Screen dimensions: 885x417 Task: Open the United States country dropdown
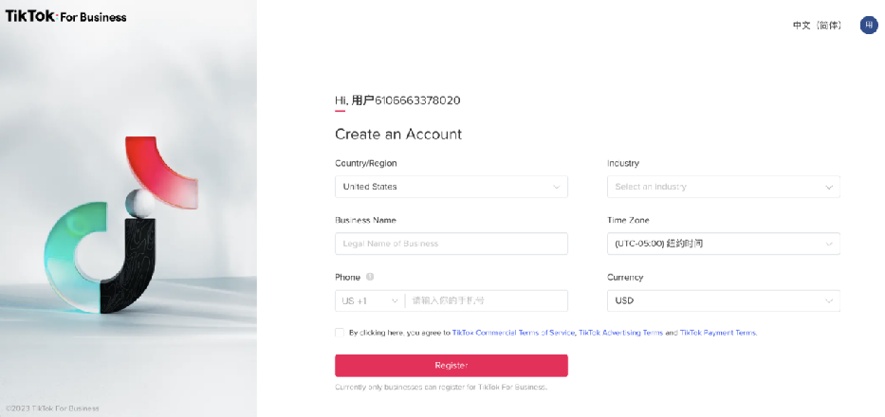pyautogui.click(x=451, y=187)
